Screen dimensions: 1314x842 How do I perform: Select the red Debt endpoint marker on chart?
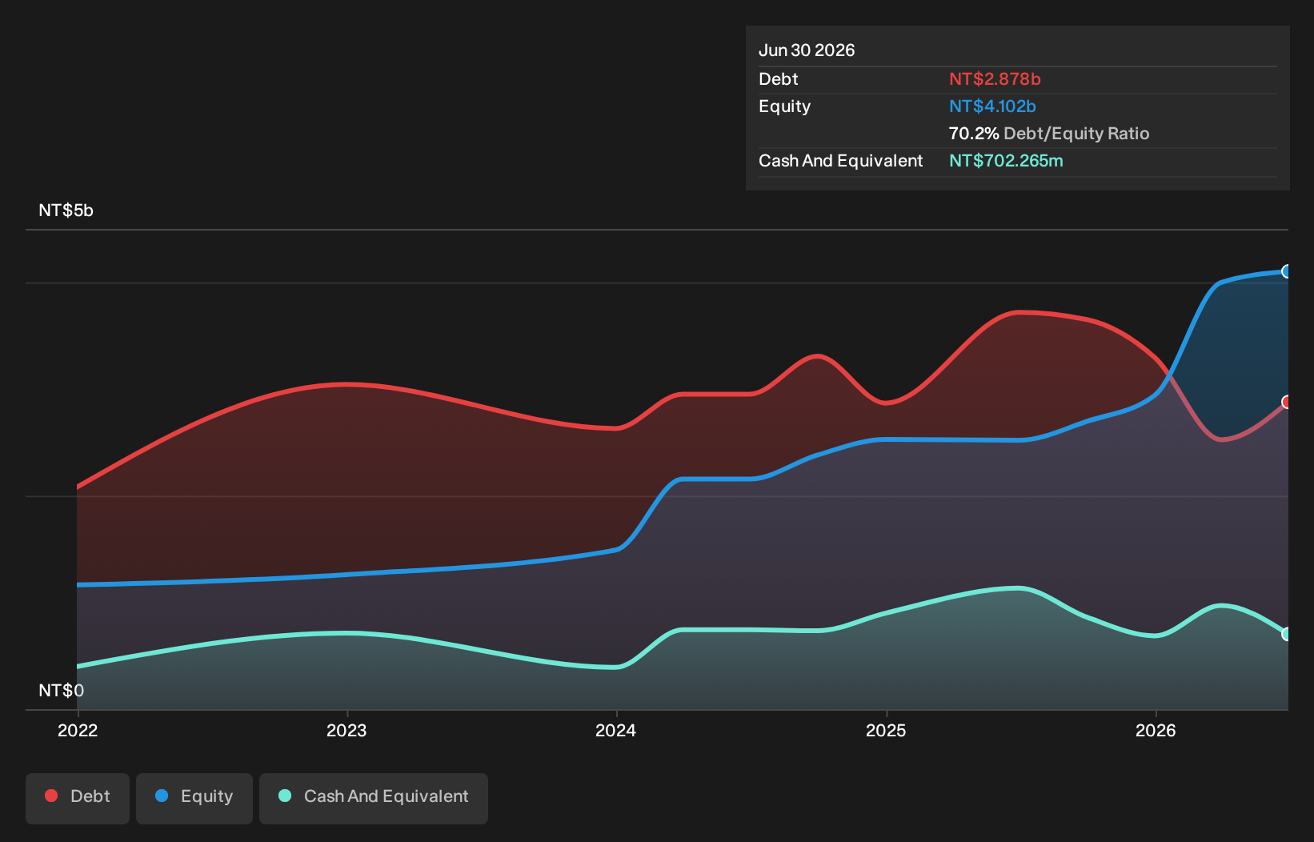[x=1287, y=402]
